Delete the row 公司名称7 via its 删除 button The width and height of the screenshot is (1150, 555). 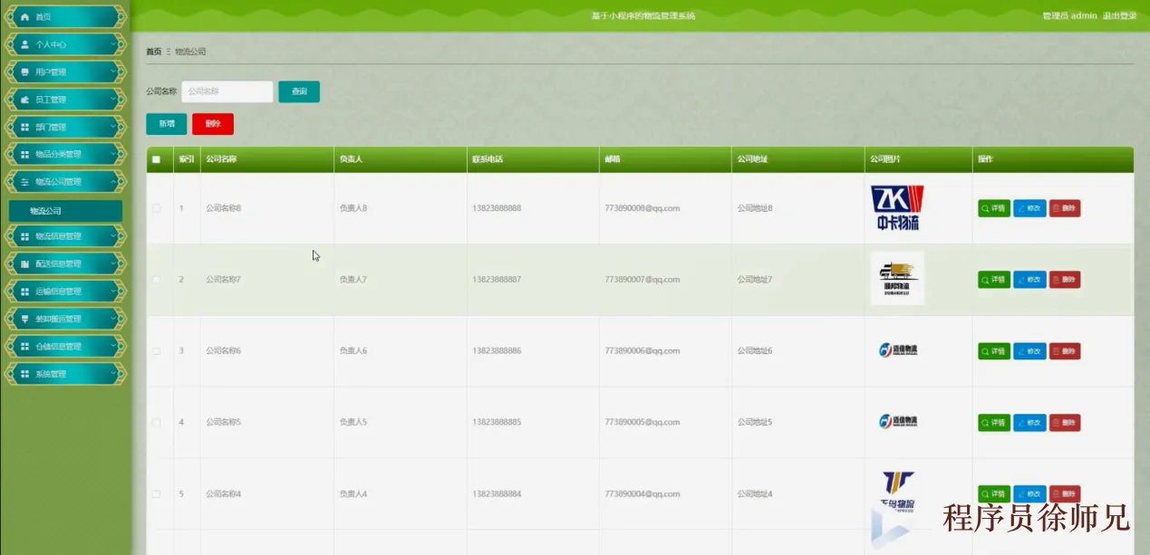click(1065, 280)
